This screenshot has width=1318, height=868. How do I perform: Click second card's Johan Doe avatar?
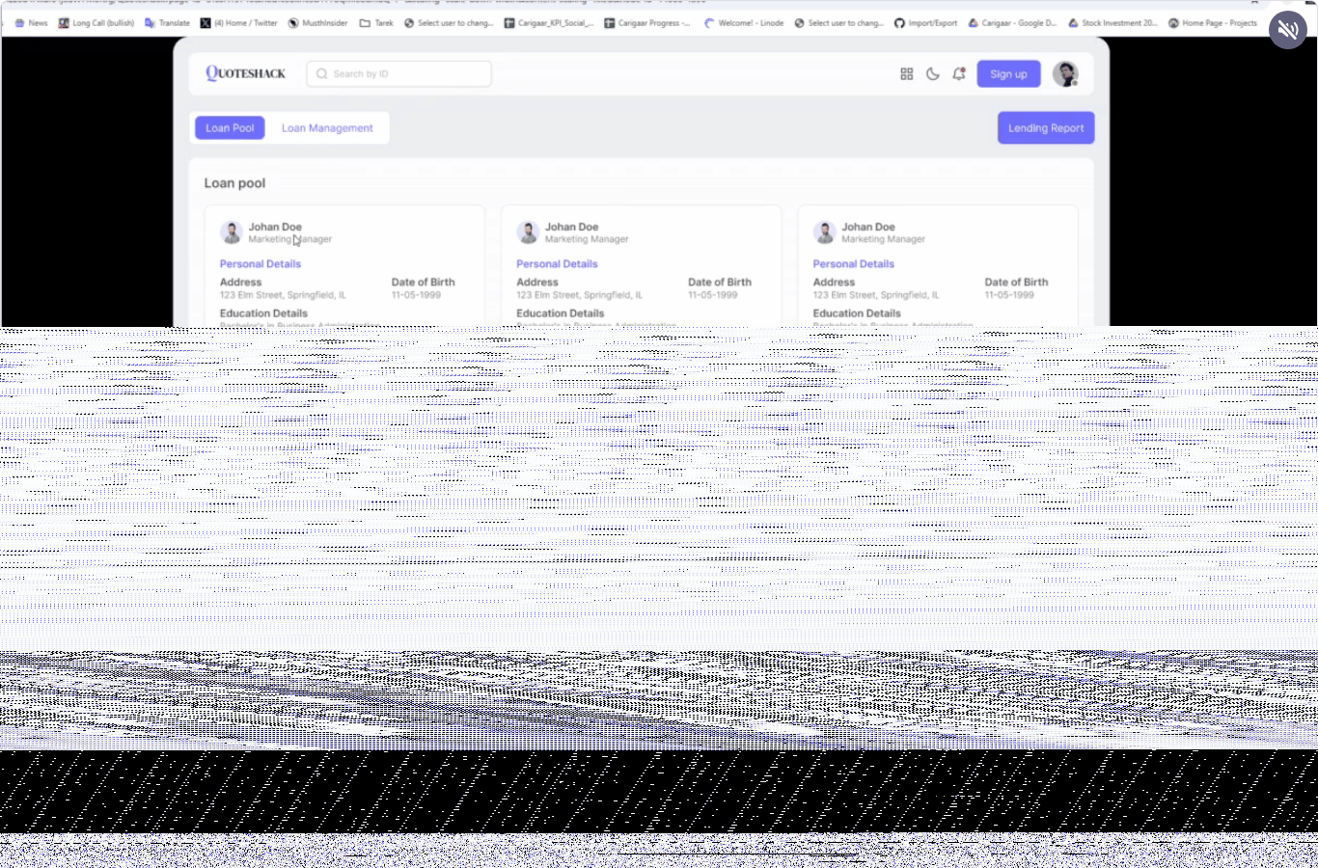tap(527, 232)
